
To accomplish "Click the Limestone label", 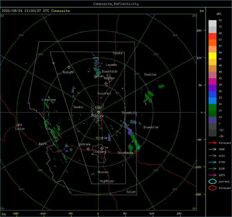I will pos(49,100).
